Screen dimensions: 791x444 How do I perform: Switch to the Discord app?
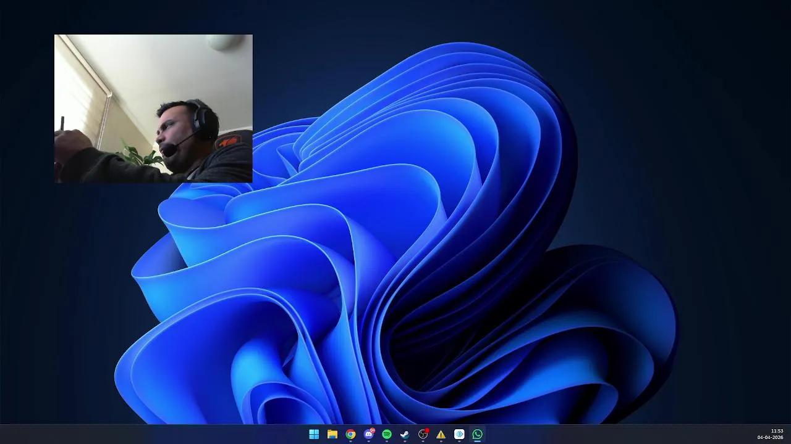click(368, 435)
